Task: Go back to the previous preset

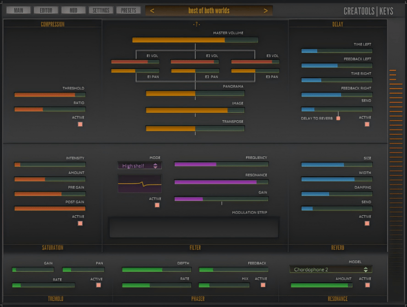Action: (x=152, y=10)
